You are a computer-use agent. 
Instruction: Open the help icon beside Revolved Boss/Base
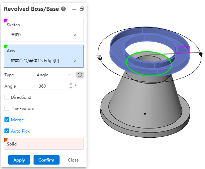pos(63,9)
